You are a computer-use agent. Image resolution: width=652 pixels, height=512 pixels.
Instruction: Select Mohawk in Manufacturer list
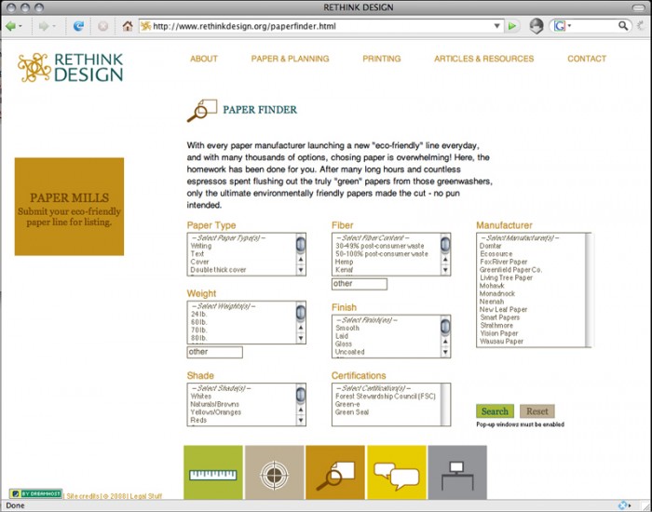(492, 286)
